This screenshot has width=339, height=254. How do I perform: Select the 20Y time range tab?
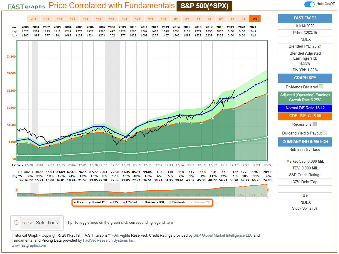(x=33, y=19)
